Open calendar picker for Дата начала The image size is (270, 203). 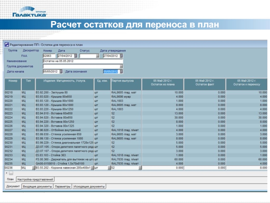pyautogui.click(x=61, y=72)
